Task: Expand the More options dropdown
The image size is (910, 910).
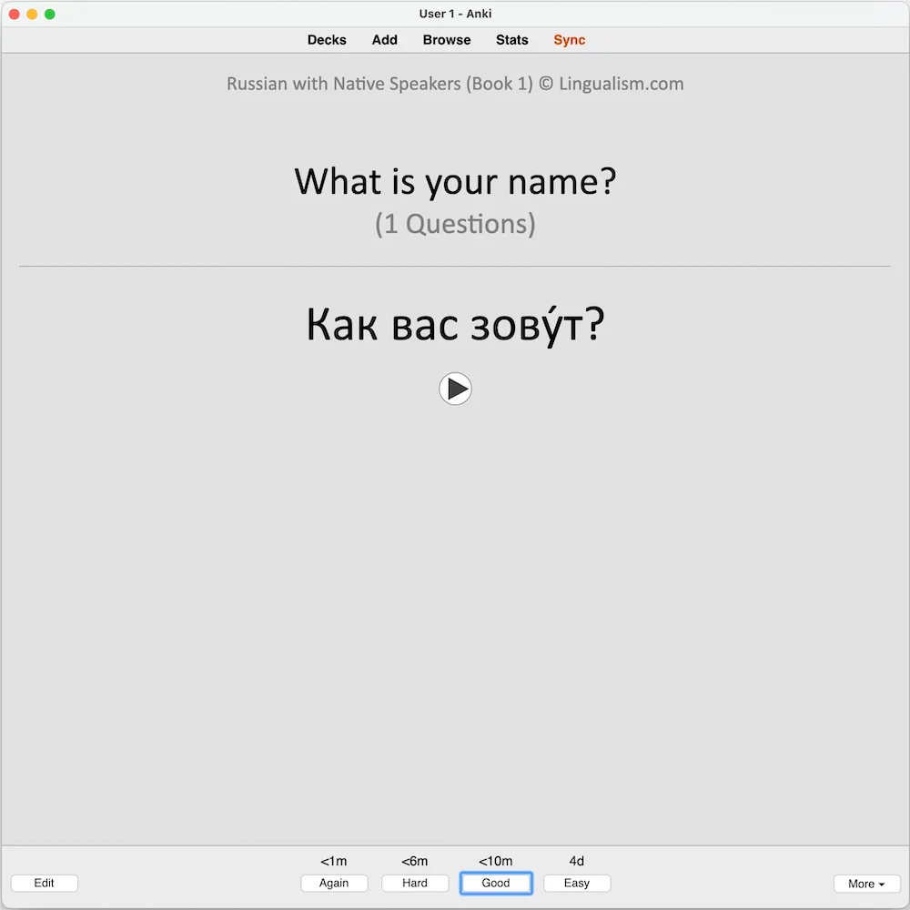Action: tap(866, 884)
